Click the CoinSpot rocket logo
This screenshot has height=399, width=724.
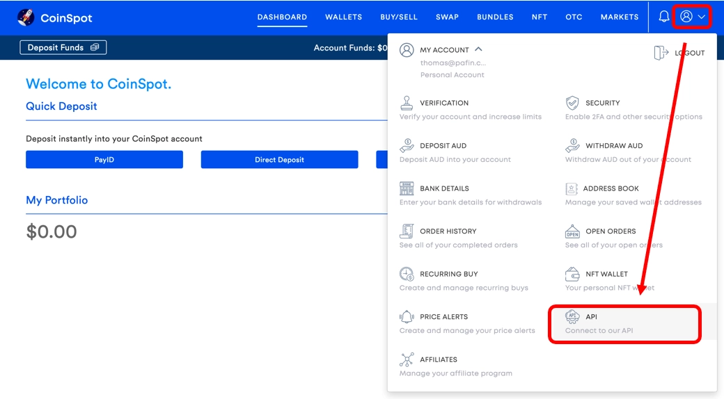26,17
